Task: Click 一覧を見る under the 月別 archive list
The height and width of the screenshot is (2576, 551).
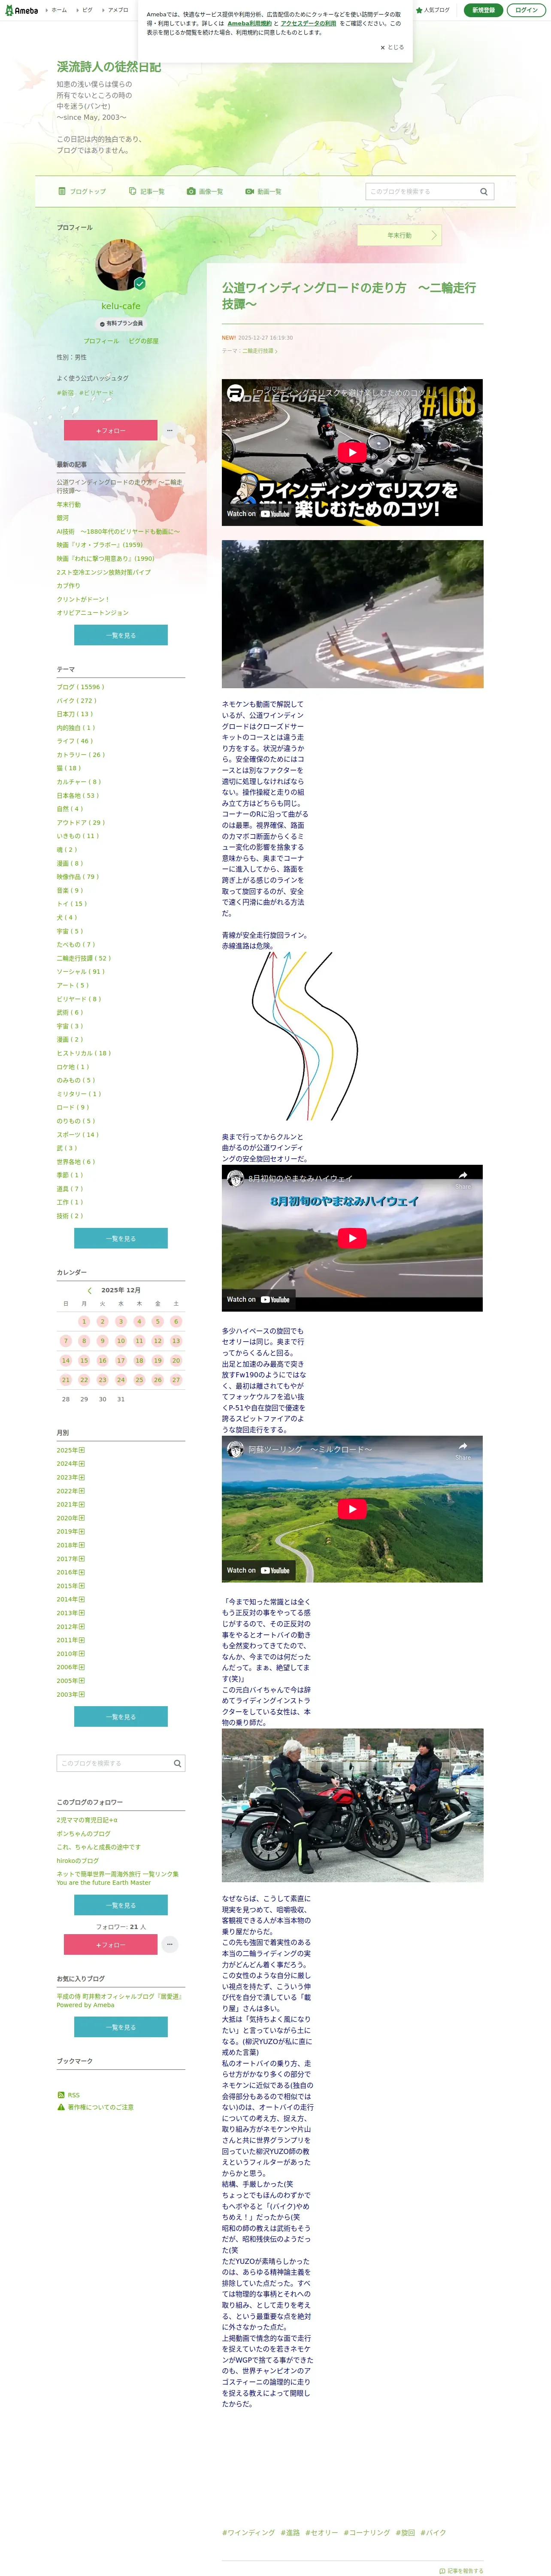Action: pyautogui.click(x=121, y=1716)
